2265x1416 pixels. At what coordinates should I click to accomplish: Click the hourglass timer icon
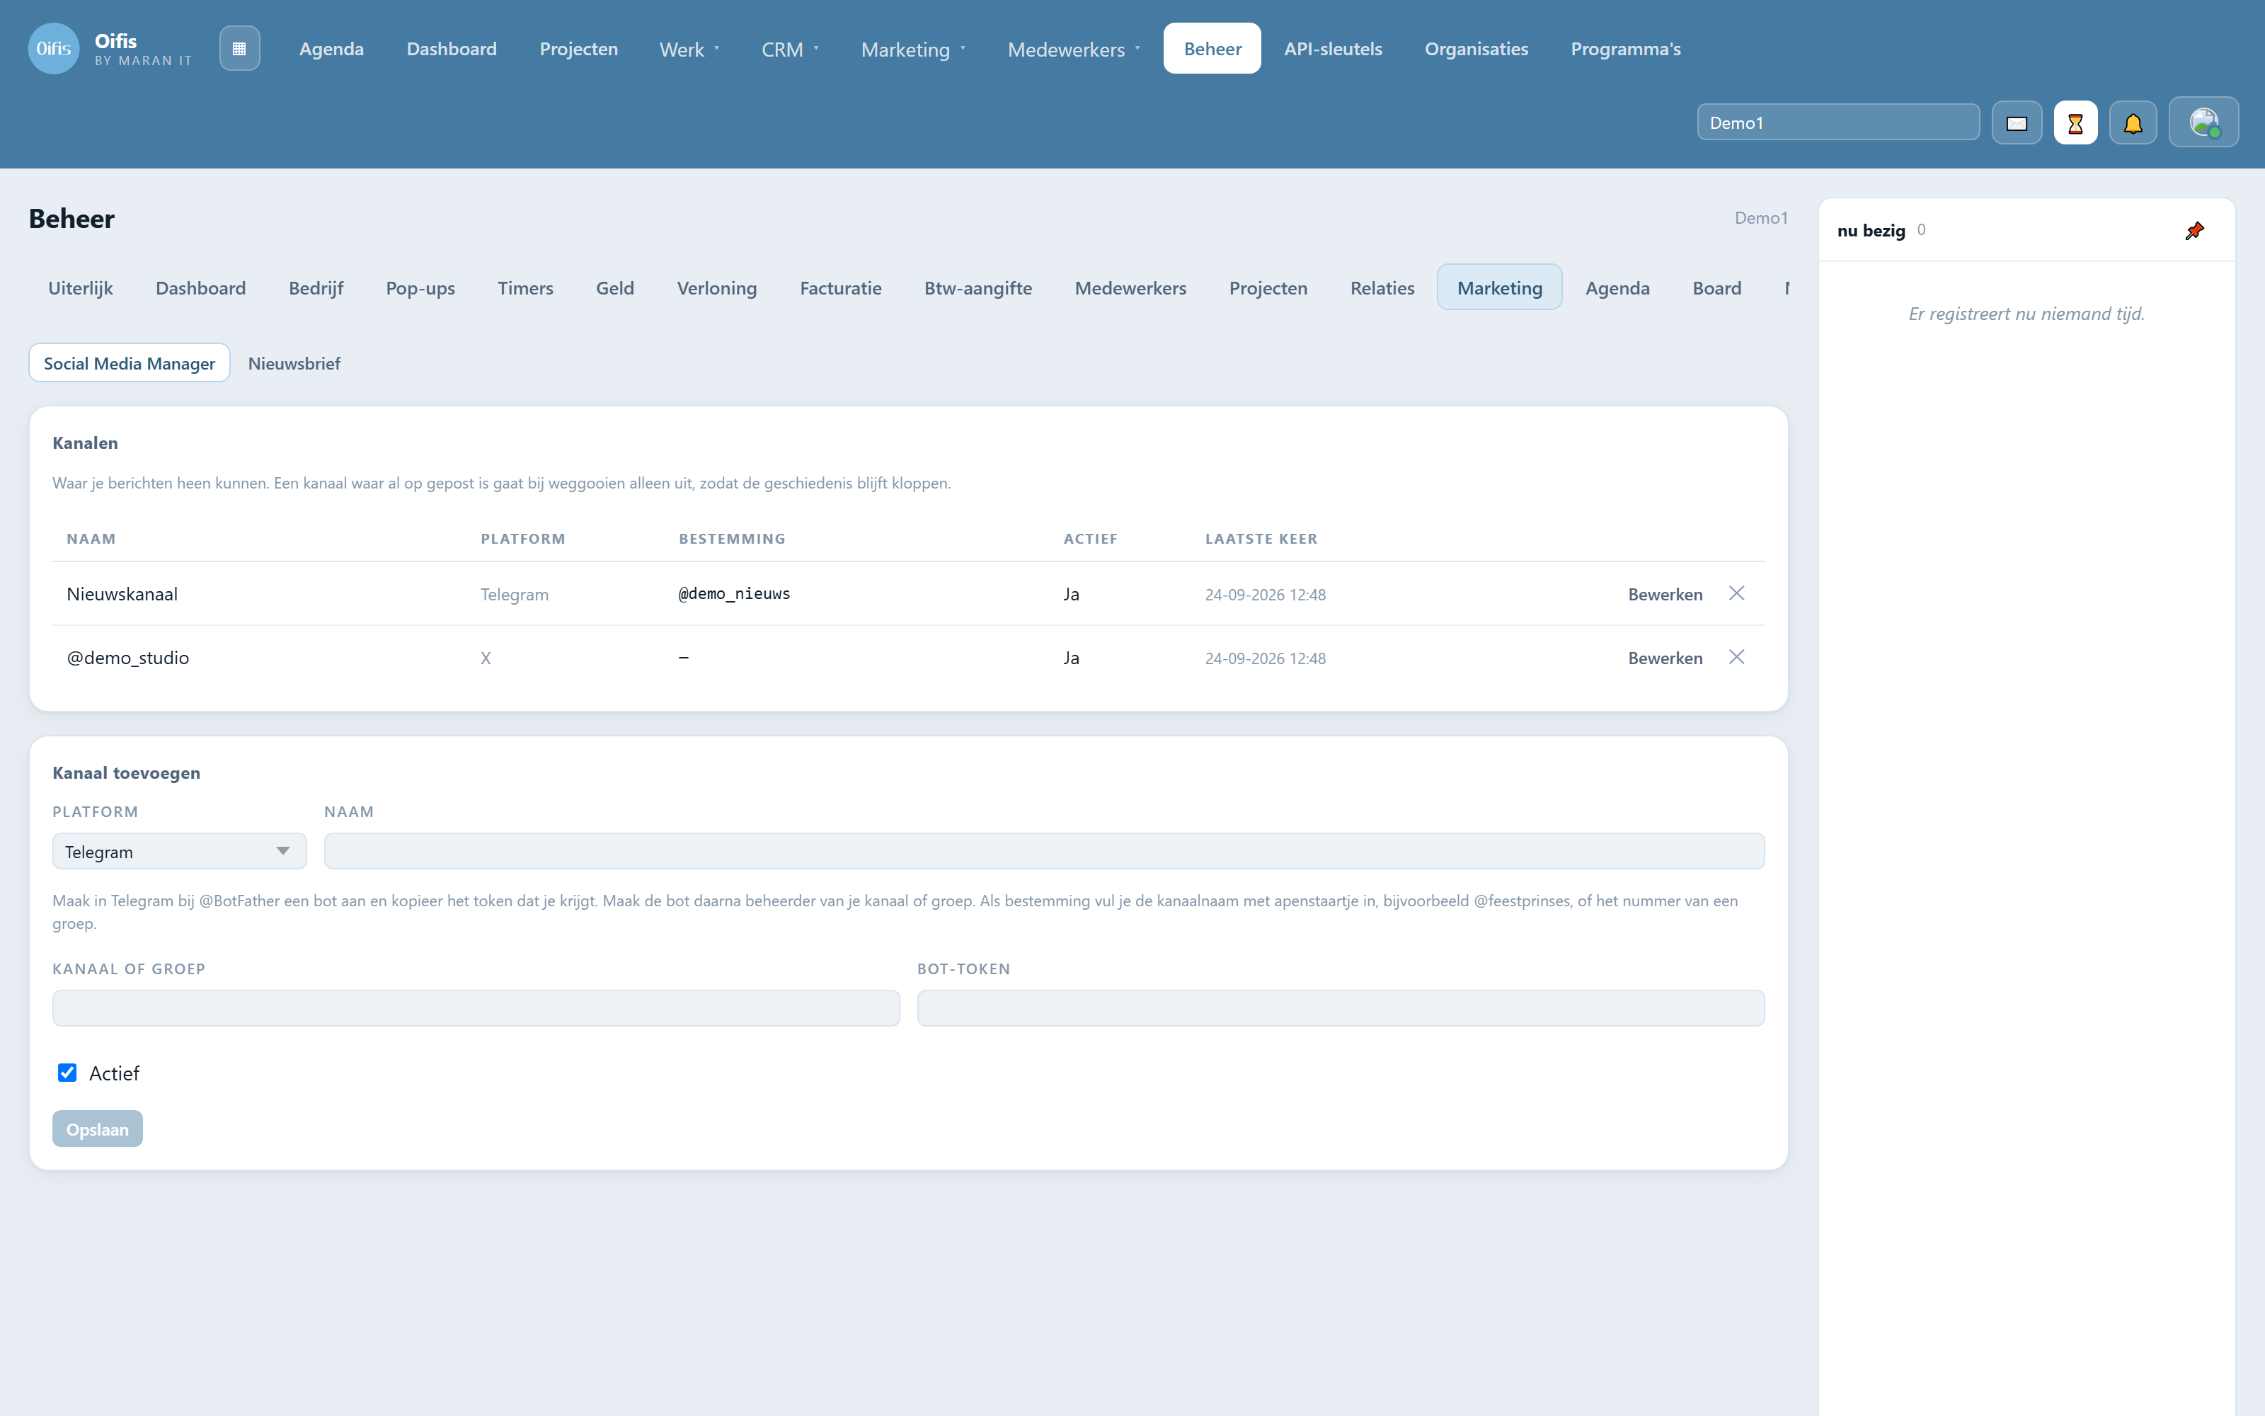[2075, 122]
